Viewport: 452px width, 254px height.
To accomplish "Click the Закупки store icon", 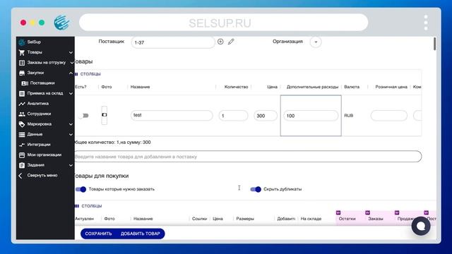I will pyautogui.click(x=22, y=73).
